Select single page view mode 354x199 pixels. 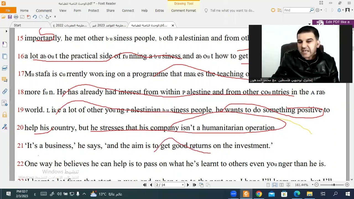pyautogui.click(x=268, y=185)
